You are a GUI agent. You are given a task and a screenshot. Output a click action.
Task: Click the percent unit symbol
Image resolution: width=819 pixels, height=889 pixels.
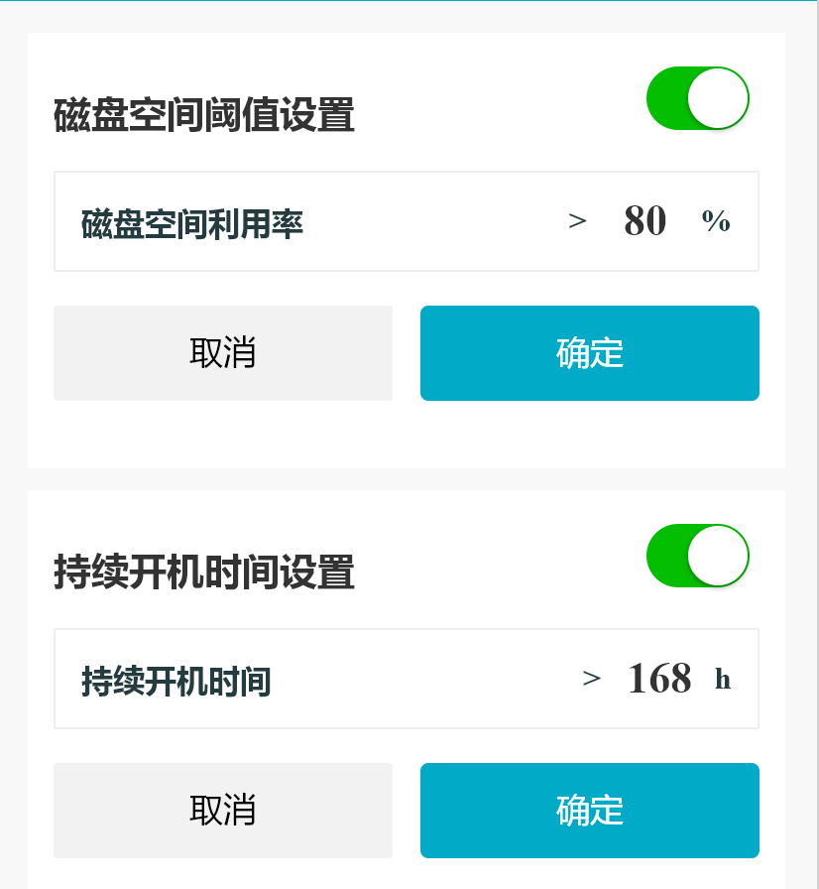coord(716,222)
